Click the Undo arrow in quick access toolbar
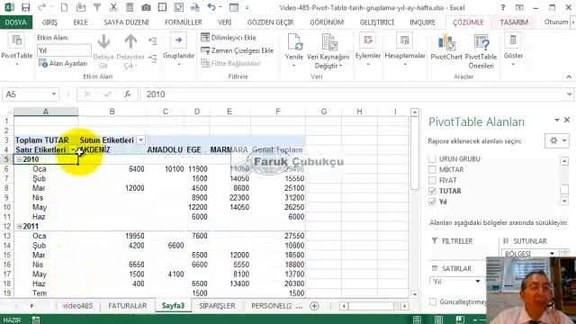Image resolution: width=576 pixels, height=324 pixels. pos(211,7)
